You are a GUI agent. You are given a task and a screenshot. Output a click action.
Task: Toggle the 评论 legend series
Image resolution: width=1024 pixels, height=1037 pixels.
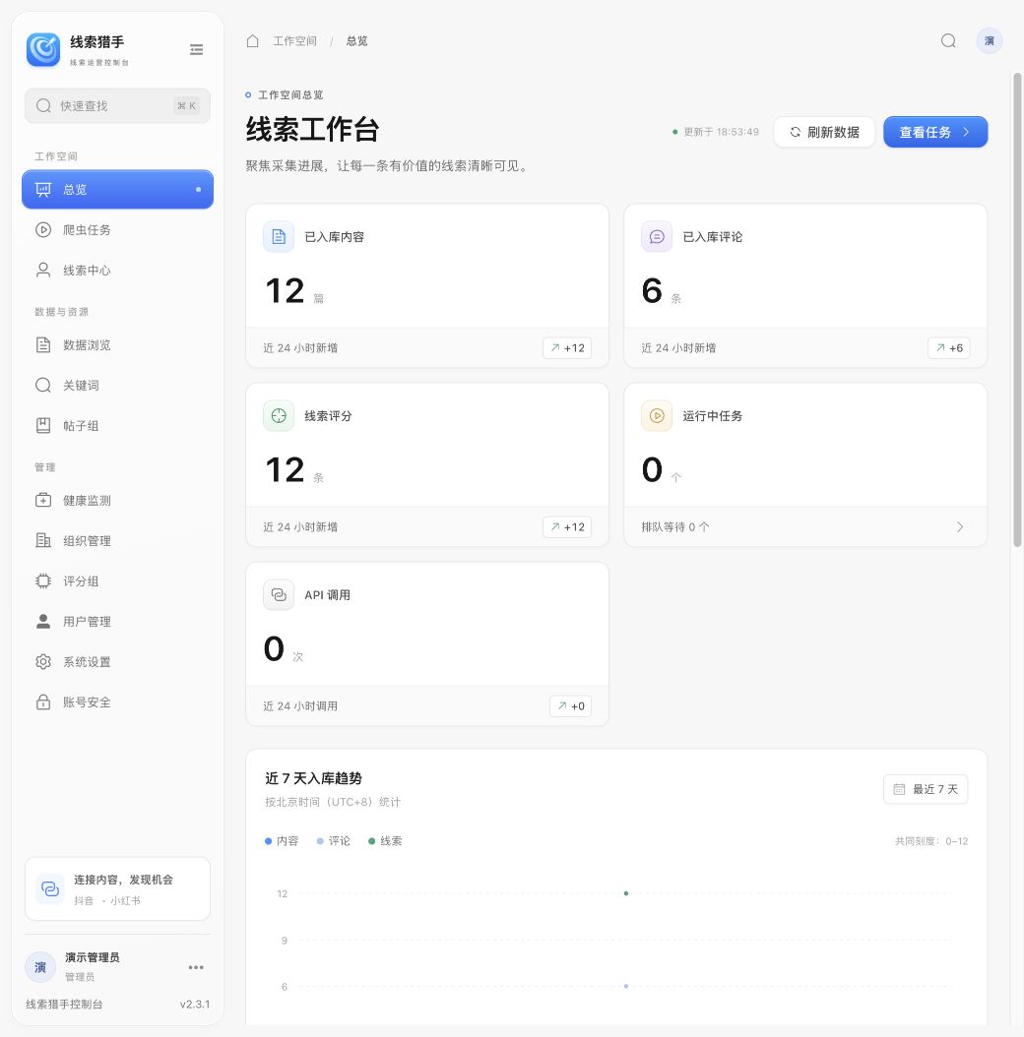[334, 841]
